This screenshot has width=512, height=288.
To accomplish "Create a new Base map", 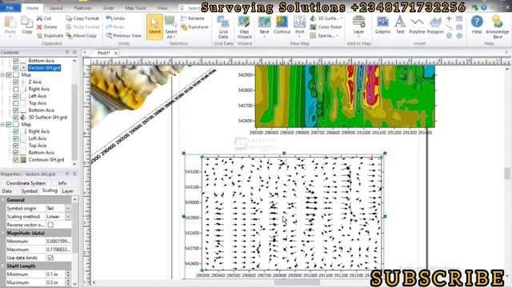I will (x=264, y=26).
